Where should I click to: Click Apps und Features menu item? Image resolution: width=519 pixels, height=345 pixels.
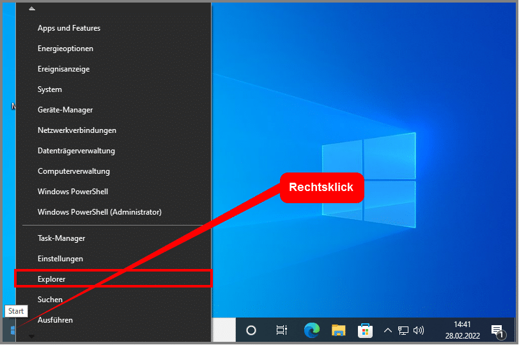coord(69,28)
